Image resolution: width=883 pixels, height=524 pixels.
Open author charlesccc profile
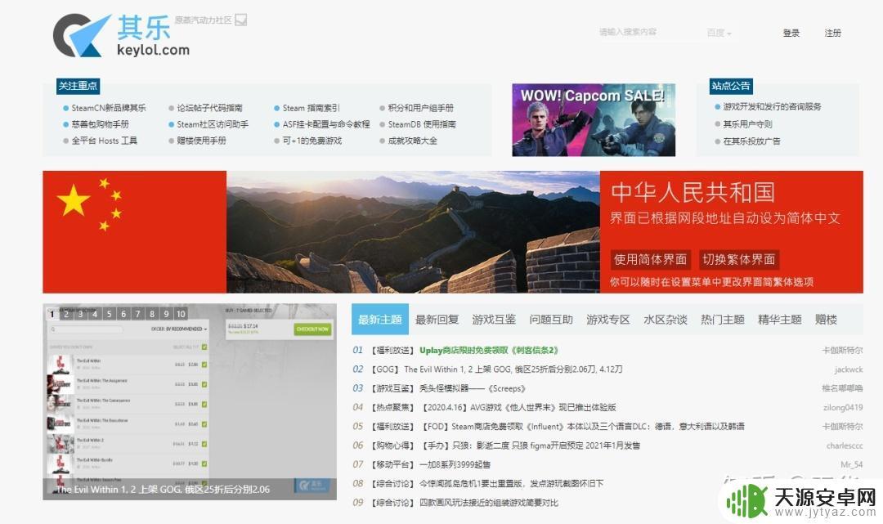click(x=845, y=446)
